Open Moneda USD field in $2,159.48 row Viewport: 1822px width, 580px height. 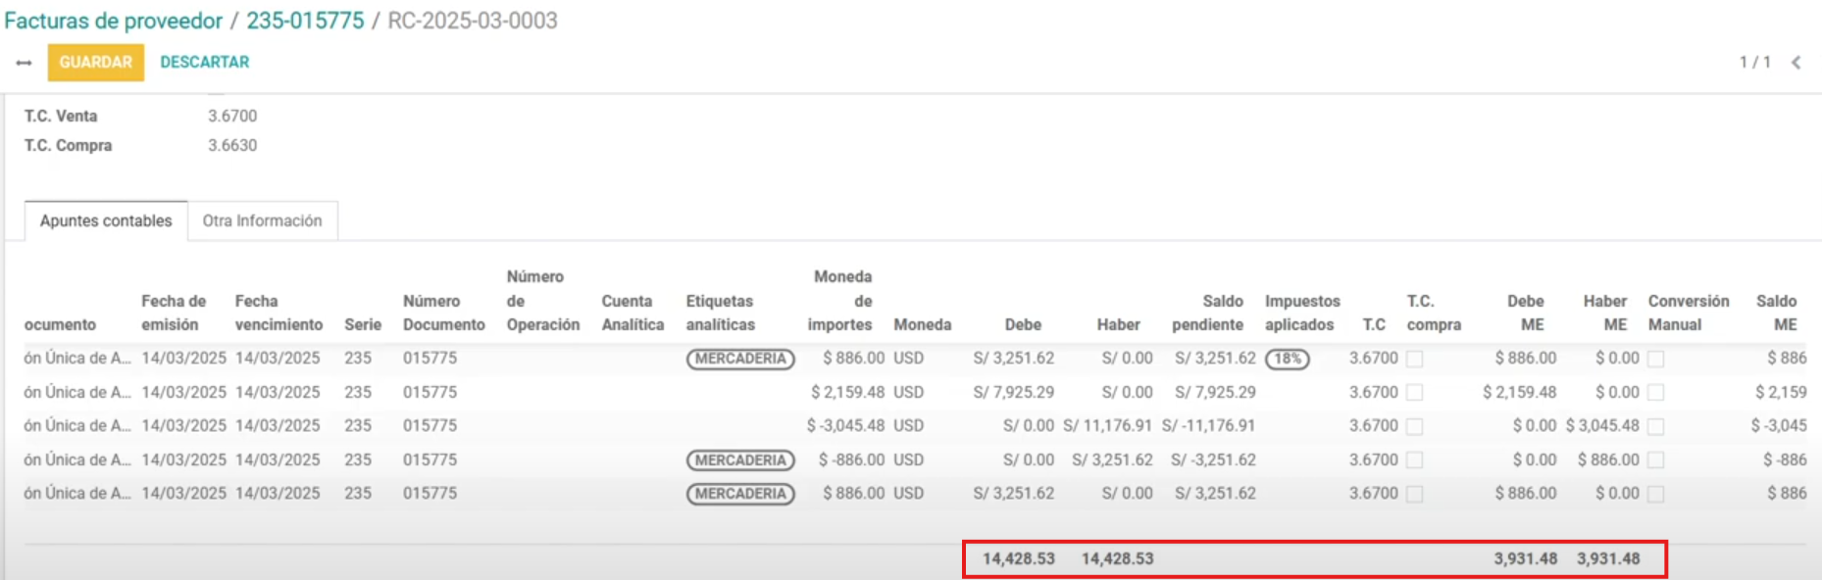[908, 392]
